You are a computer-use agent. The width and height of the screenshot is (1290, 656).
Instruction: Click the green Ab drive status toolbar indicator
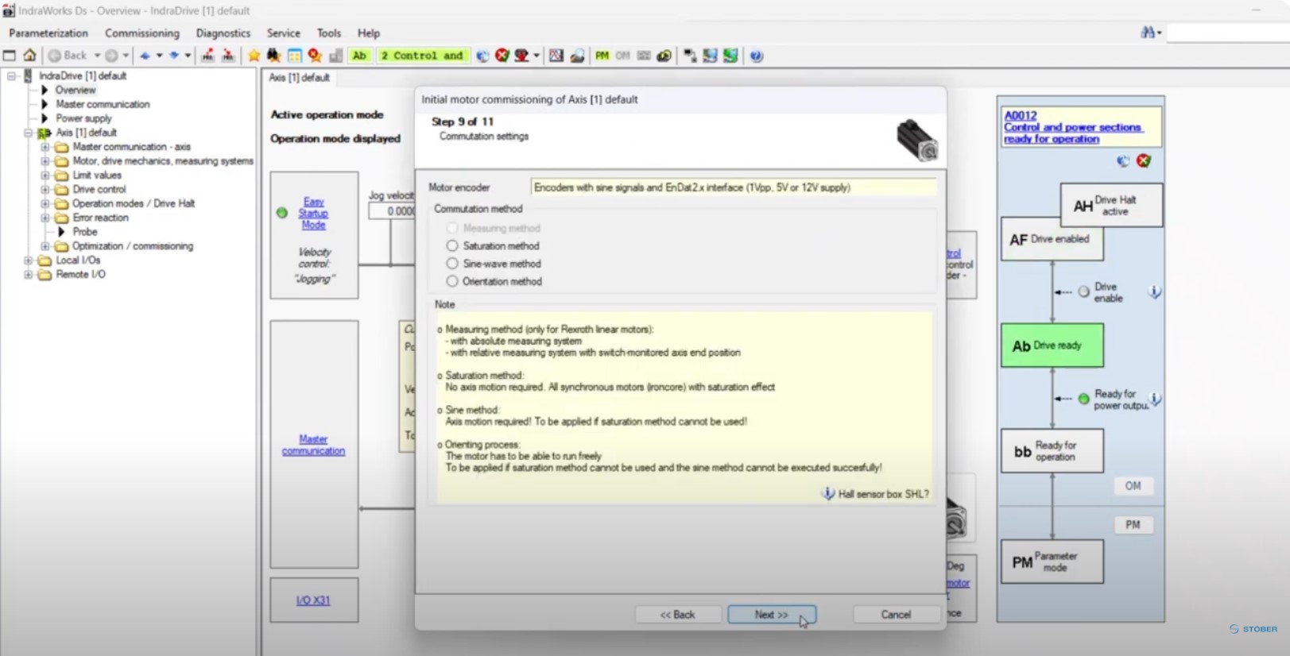pyautogui.click(x=360, y=56)
